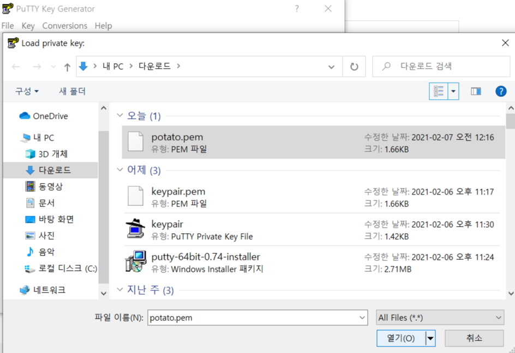Open the Key menu

(28, 26)
